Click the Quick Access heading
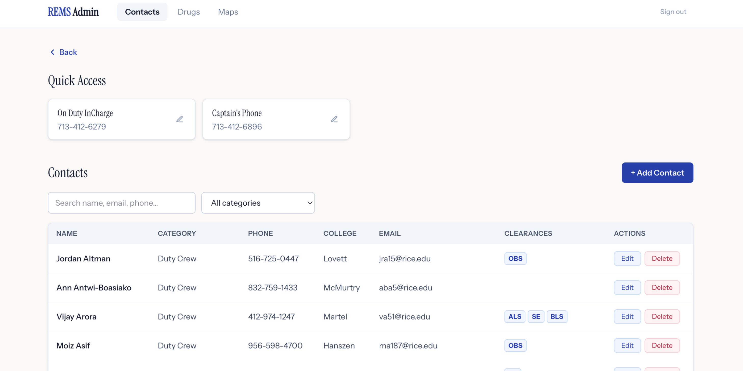 77,81
